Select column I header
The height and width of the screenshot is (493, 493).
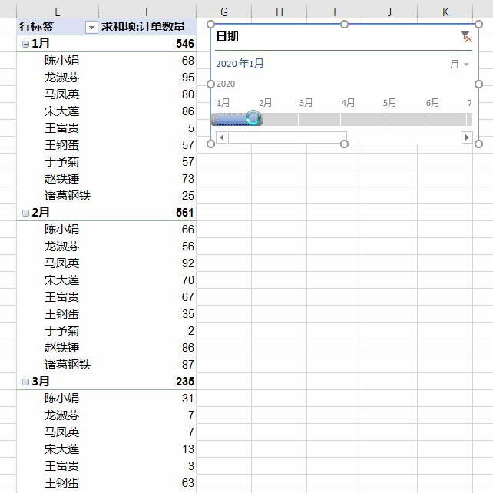pos(335,12)
